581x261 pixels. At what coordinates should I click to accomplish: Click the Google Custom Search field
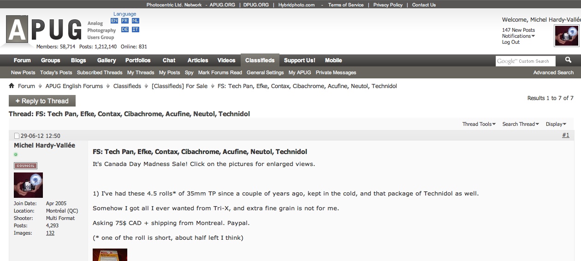(525, 61)
